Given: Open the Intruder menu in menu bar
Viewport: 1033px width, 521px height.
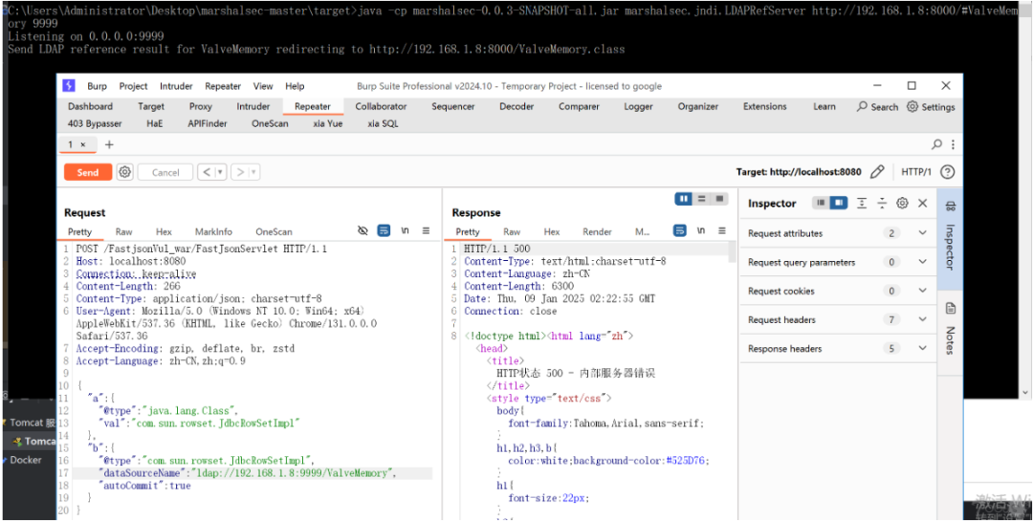Looking at the screenshot, I should [x=176, y=86].
